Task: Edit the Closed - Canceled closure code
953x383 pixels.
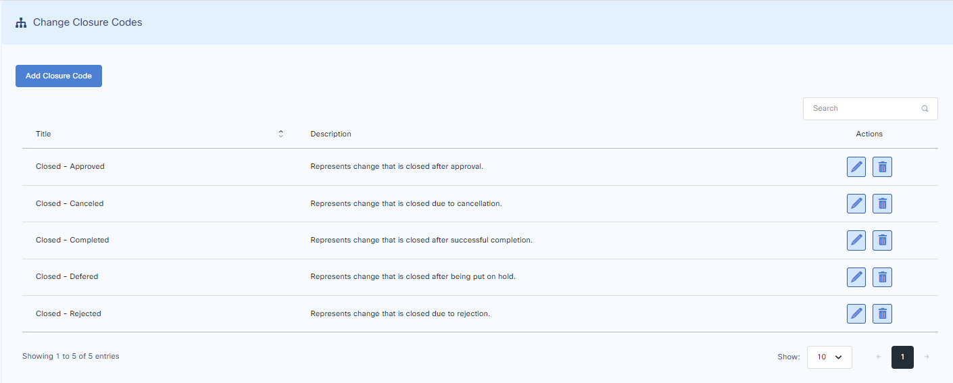Action: (856, 203)
